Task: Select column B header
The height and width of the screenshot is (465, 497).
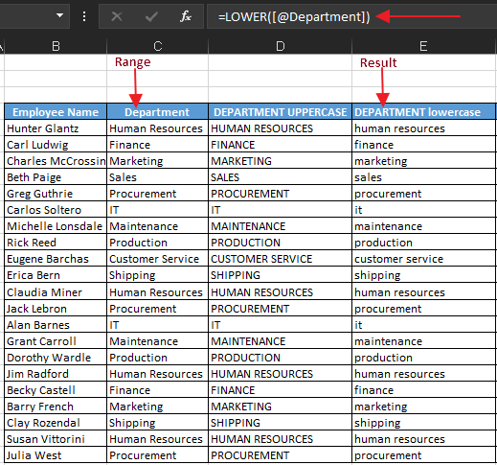Action: [56, 46]
